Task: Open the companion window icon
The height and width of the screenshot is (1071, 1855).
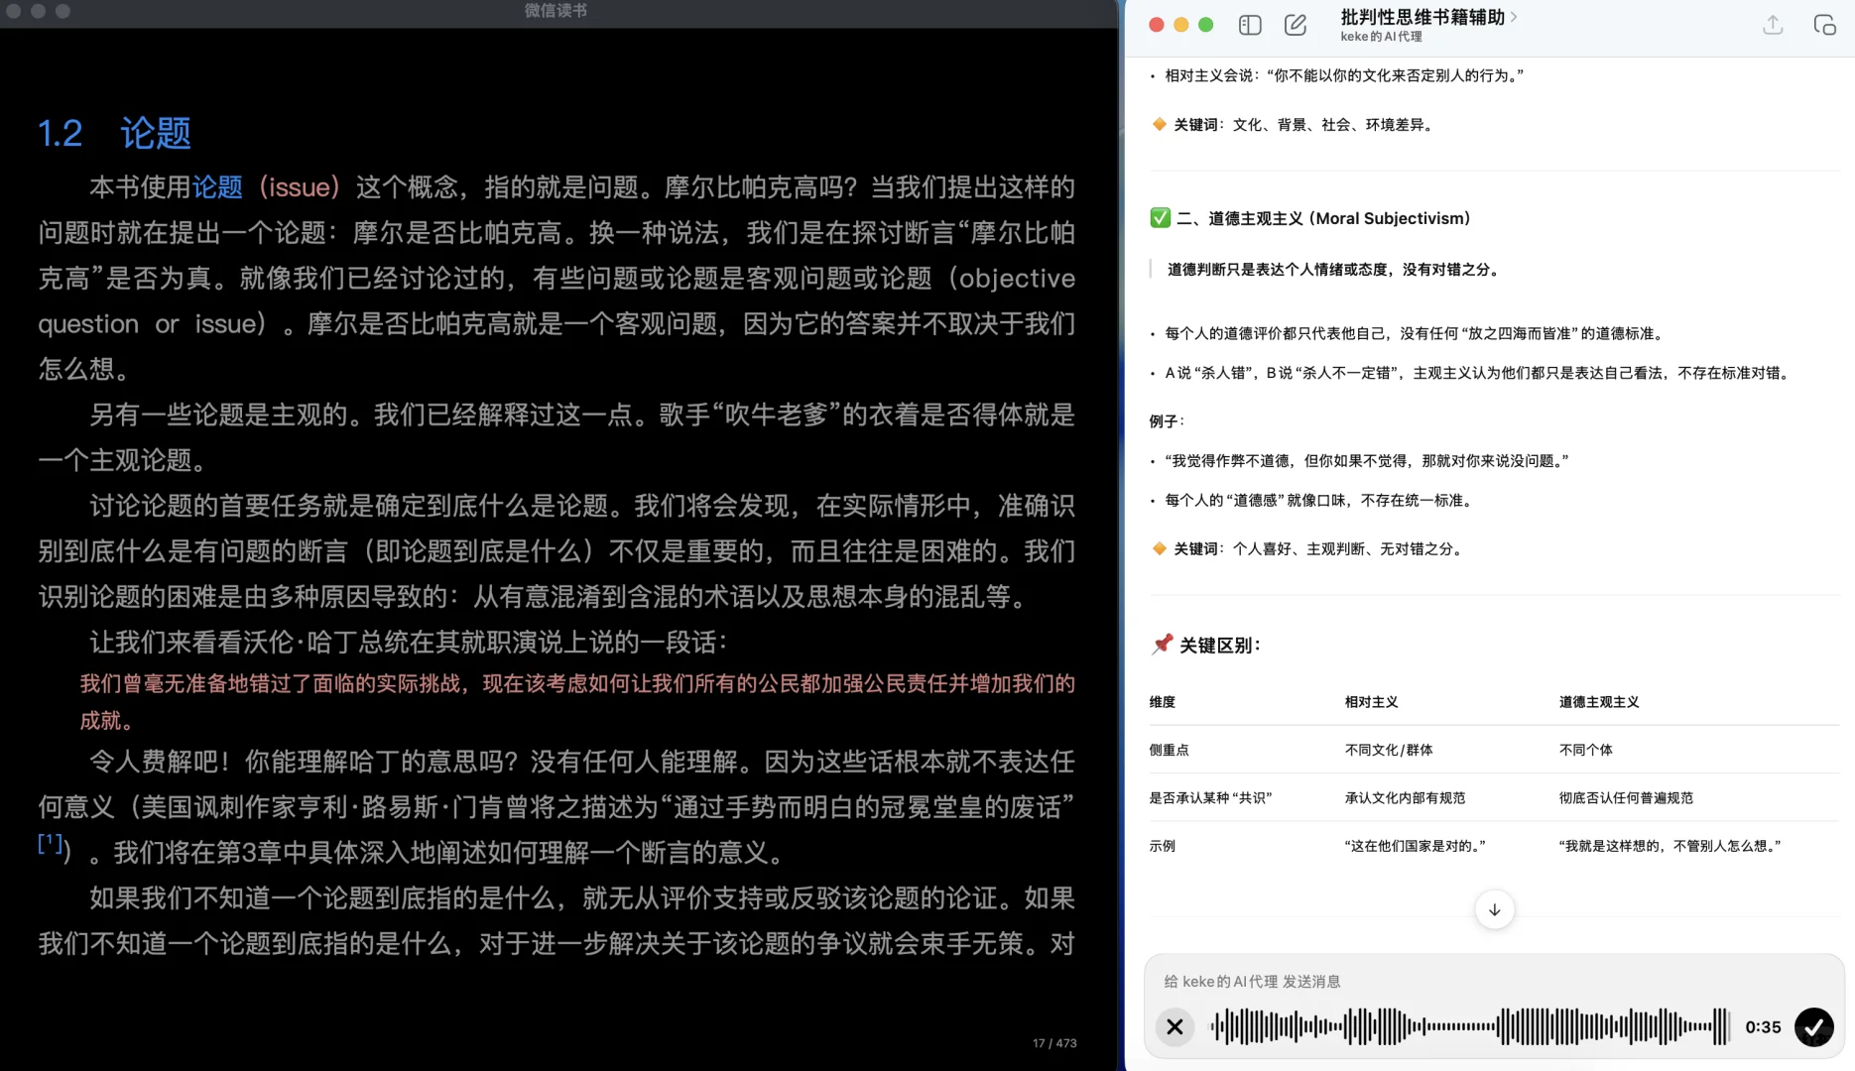Action: 1824,25
